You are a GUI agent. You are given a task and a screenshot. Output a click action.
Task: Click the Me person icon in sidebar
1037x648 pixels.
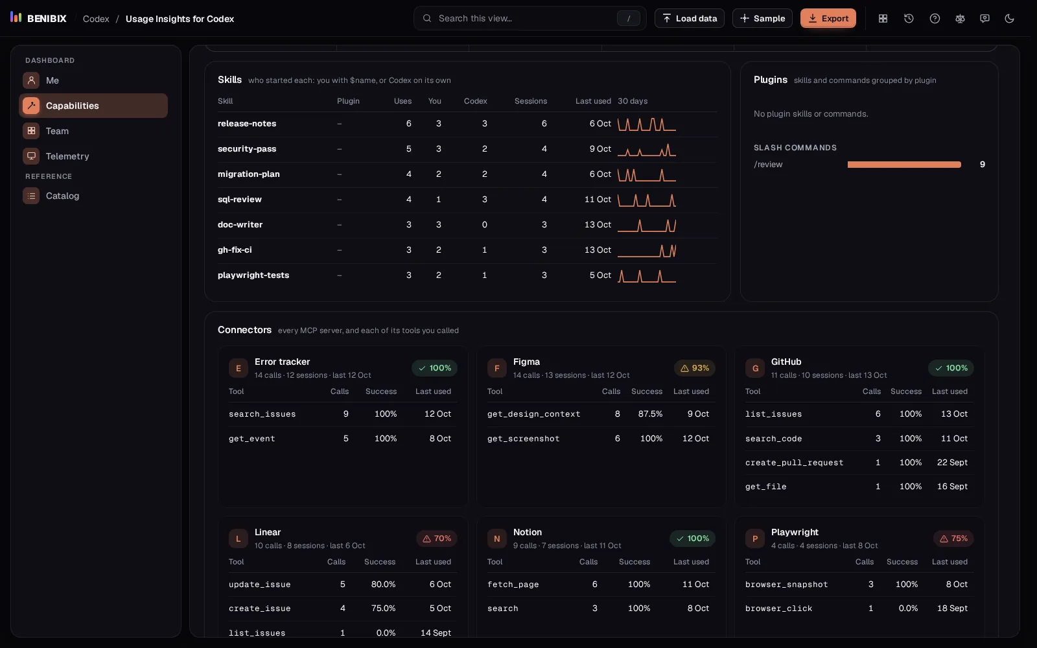coord(31,80)
